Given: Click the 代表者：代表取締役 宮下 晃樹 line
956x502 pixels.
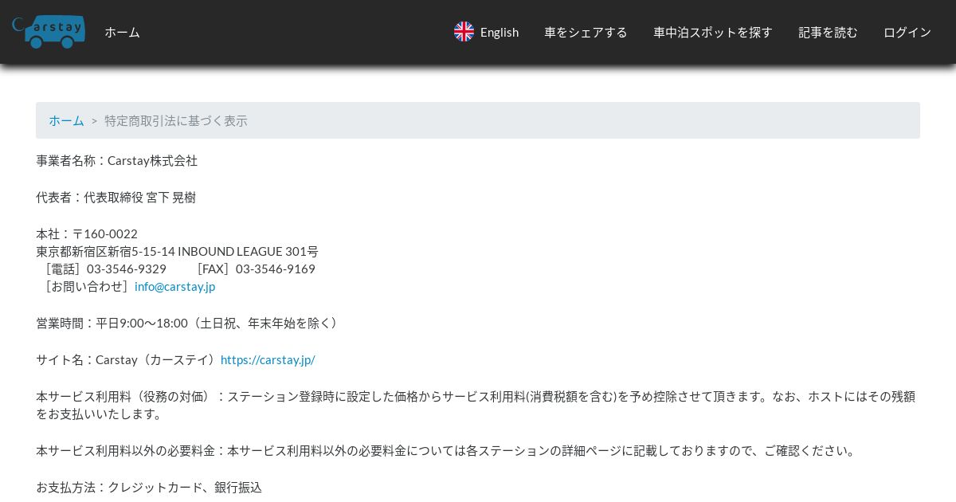Looking at the screenshot, I should coord(116,197).
